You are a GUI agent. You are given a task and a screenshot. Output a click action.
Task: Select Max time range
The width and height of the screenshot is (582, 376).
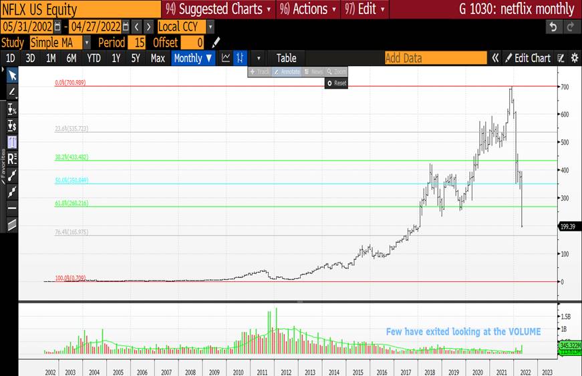[158, 58]
